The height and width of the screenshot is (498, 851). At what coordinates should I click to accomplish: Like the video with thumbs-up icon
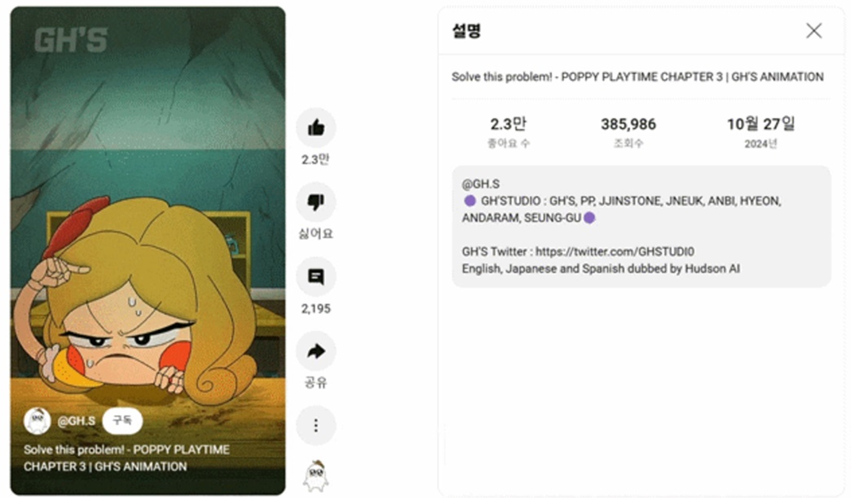click(x=315, y=127)
